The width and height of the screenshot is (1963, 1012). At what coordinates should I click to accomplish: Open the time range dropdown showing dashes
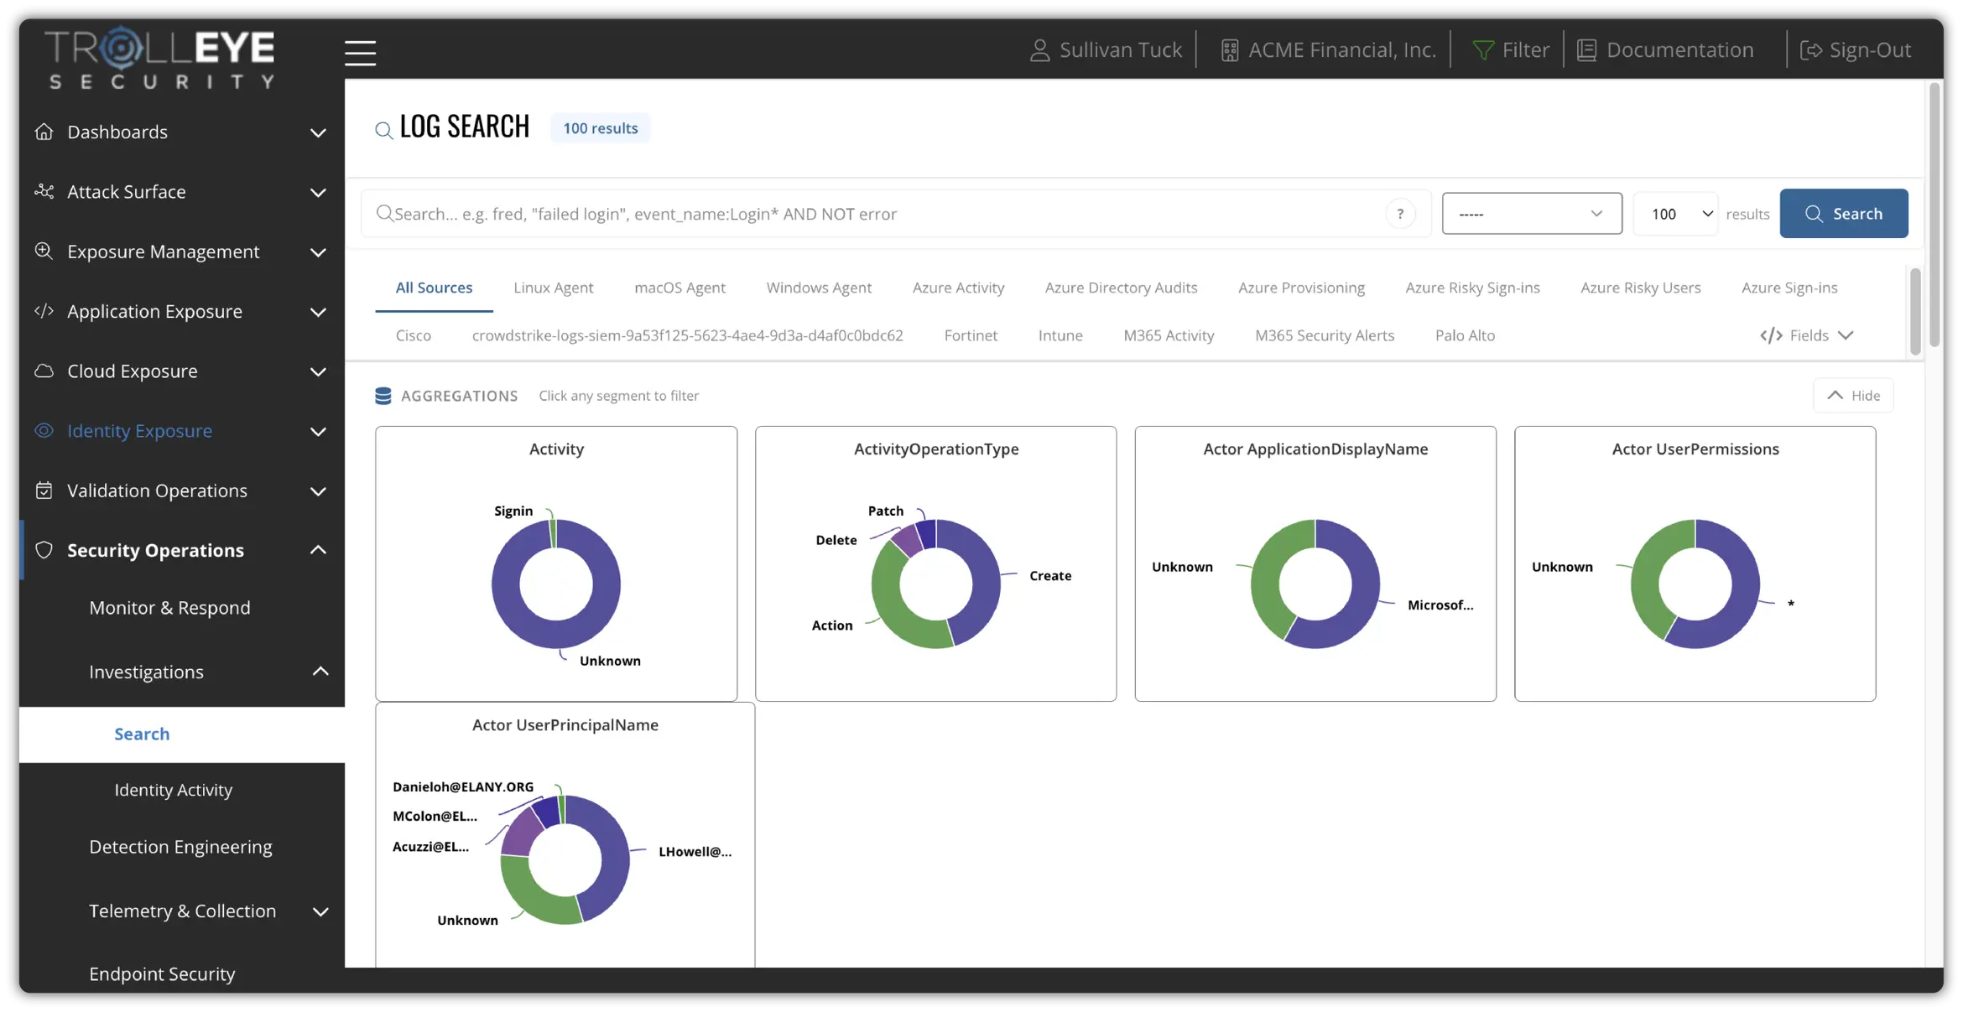[x=1531, y=214]
